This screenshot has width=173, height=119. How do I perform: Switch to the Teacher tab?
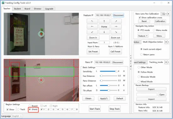point(7,9)
